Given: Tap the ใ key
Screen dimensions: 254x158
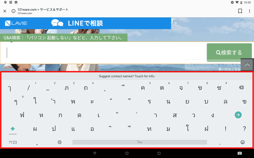Looking at the screenshot, I should (x=188, y=128).
